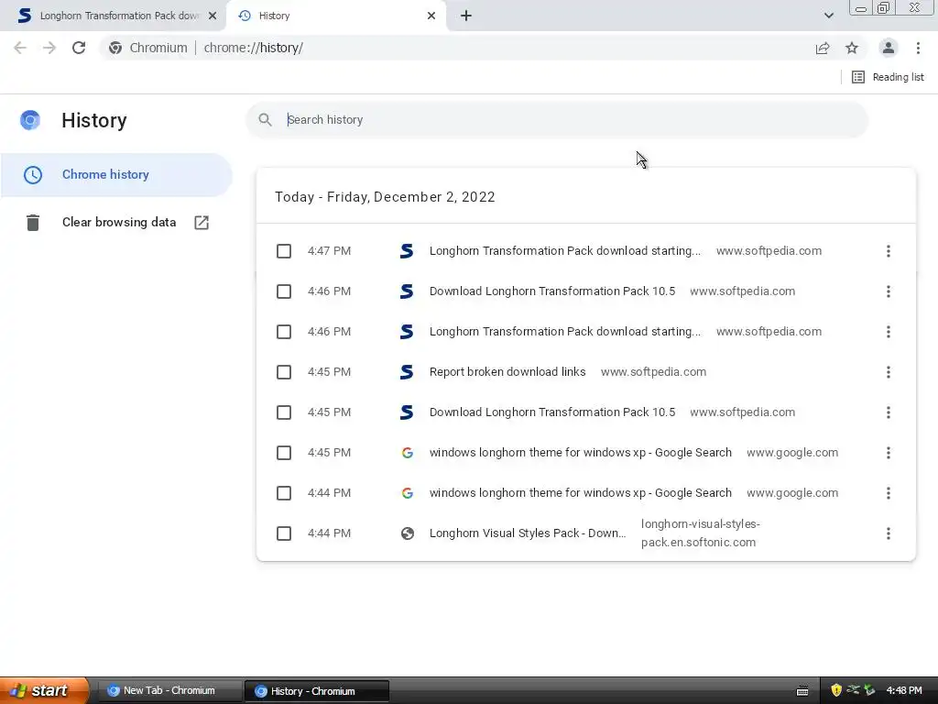
Task: Click the on-screen keyboard tray icon
Action: [x=802, y=691]
